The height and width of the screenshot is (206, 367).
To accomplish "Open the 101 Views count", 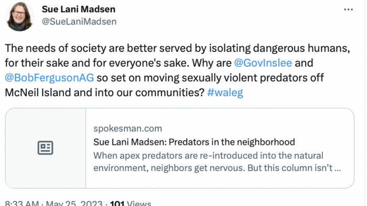I will [131, 203].
